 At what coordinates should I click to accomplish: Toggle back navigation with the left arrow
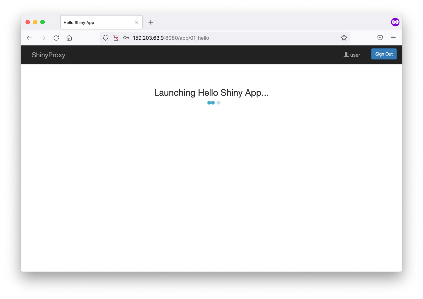point(29,38)
